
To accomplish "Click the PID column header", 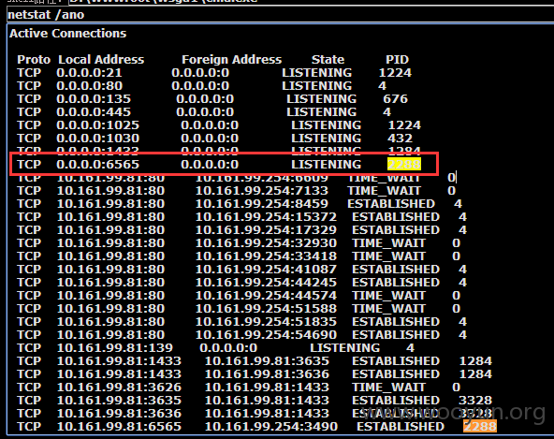I will point(397,59).
